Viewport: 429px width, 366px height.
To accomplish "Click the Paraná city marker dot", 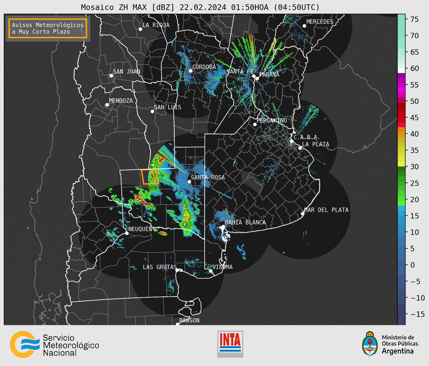I will coord(257,78).
